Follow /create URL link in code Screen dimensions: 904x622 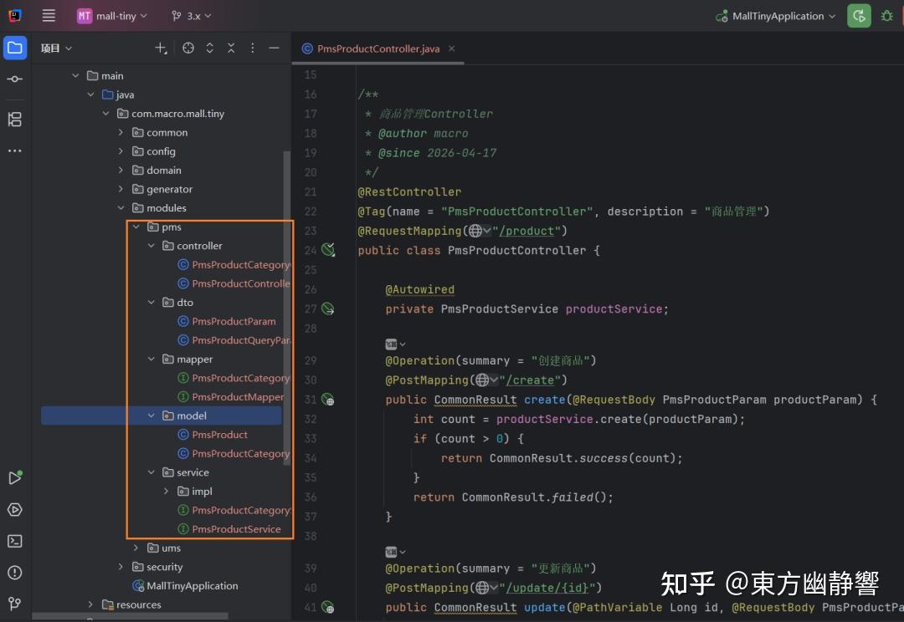[x=530, y=380]
